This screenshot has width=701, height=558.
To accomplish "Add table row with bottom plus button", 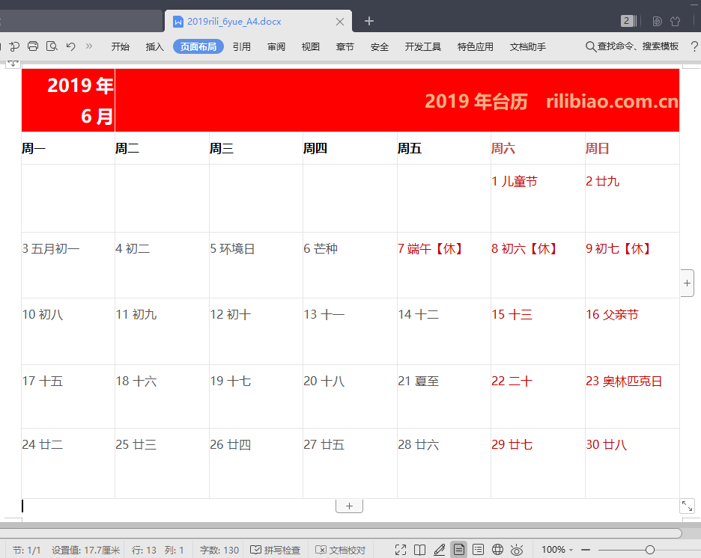I will pos(349,506).
